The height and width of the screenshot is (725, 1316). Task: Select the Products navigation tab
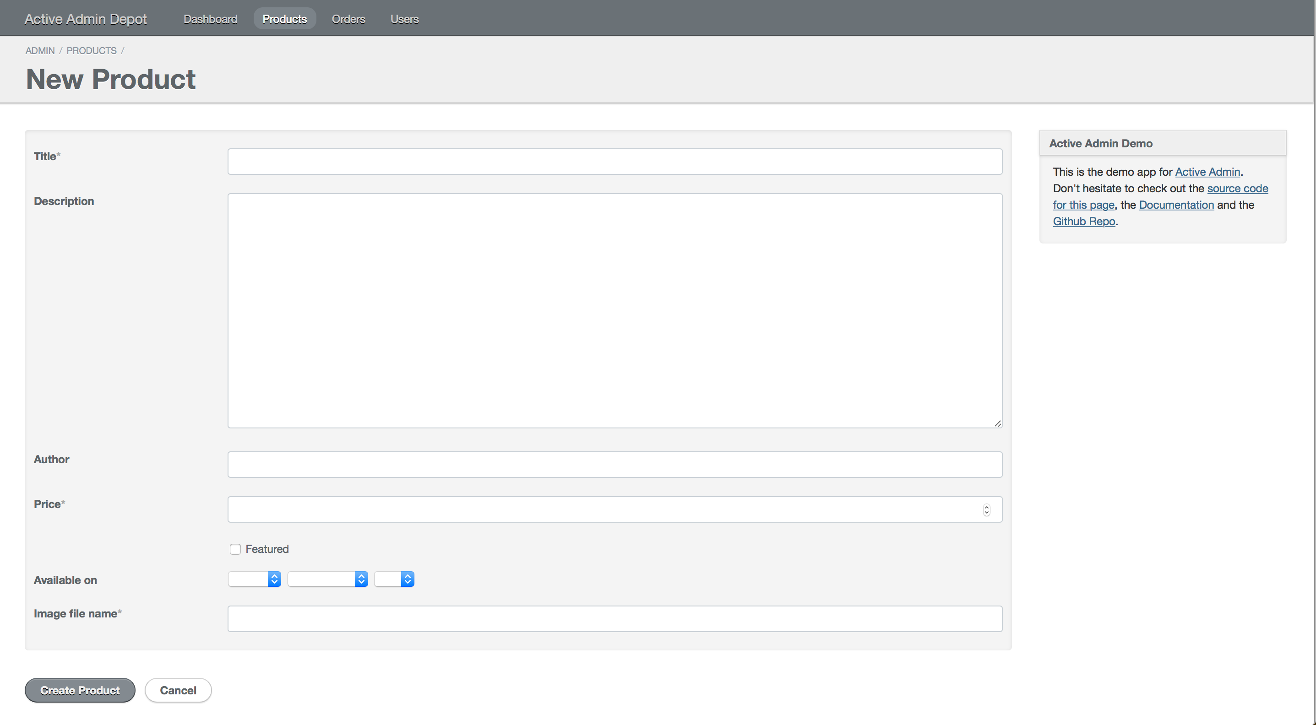(x=284, y=19)
